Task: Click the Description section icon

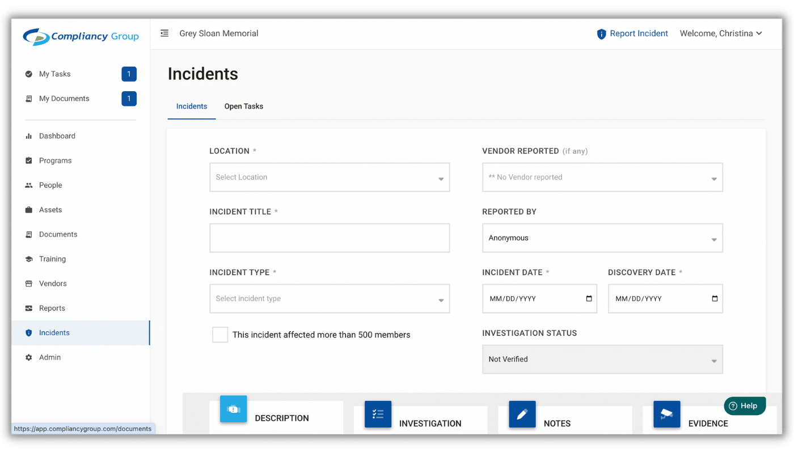Action: pos(233,409)
